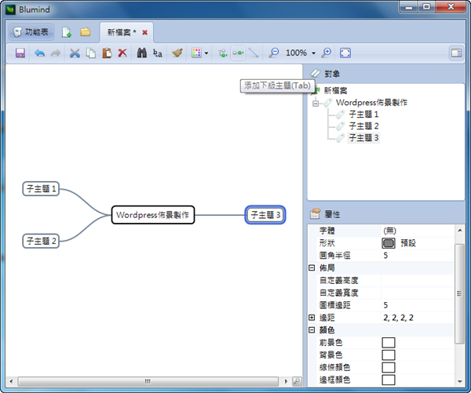
Task: Edit the 自定義寬度 value field
Action: 418,293
